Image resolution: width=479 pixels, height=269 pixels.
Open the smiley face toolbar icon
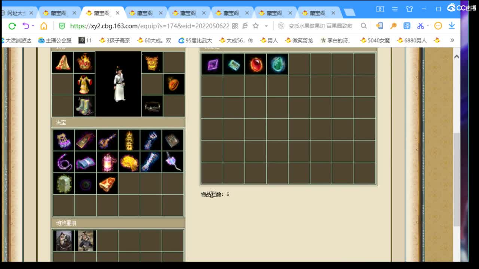pos(438,26)
